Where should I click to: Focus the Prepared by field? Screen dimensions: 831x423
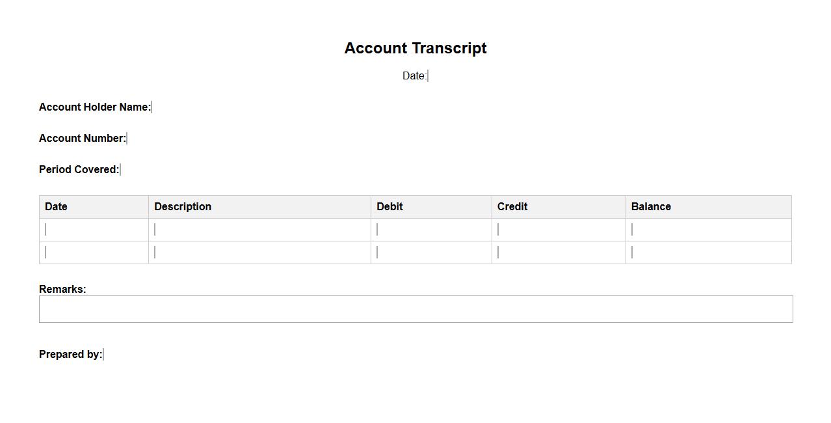point(104,355)
